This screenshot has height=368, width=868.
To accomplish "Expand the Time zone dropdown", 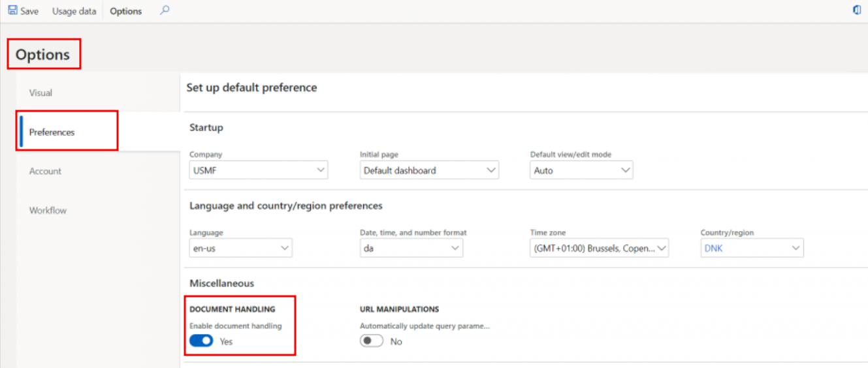I will (x=661, y=248).
